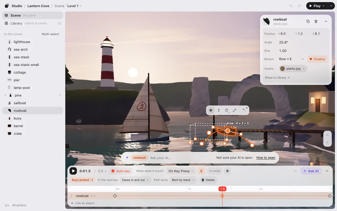337x211 pixels.
Task: Click the How to open link
Action: click(266, 158)
